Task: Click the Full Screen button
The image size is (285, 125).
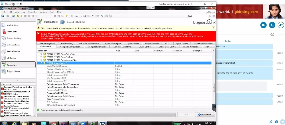Action: click(x=210, y=12)
